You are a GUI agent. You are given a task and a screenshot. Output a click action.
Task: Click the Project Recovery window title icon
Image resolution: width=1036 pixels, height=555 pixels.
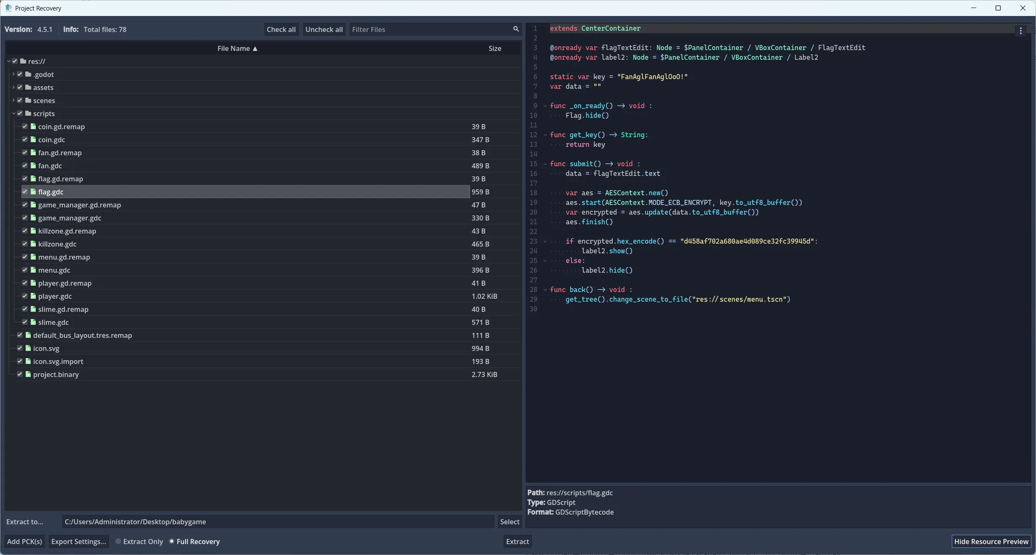tap(8, 8)
